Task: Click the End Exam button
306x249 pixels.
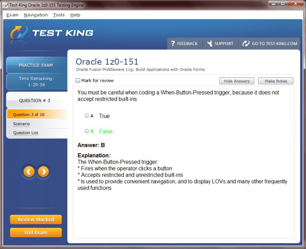Action: (36, 232)
